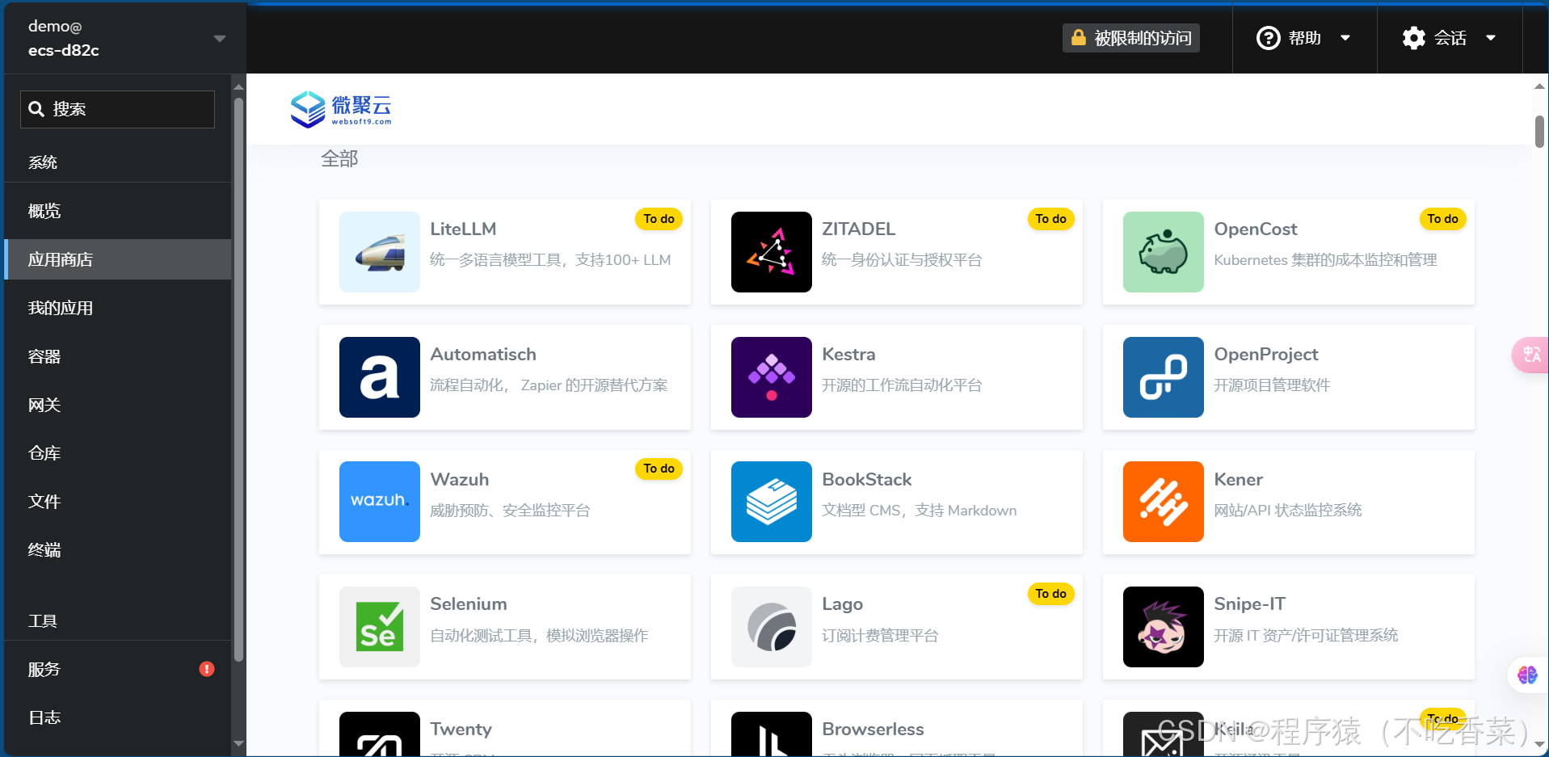This screenshot has height=757, width=1549.
Task: Click the help question mark icon
Action: pyautogui.click(x=1268, y=38)
